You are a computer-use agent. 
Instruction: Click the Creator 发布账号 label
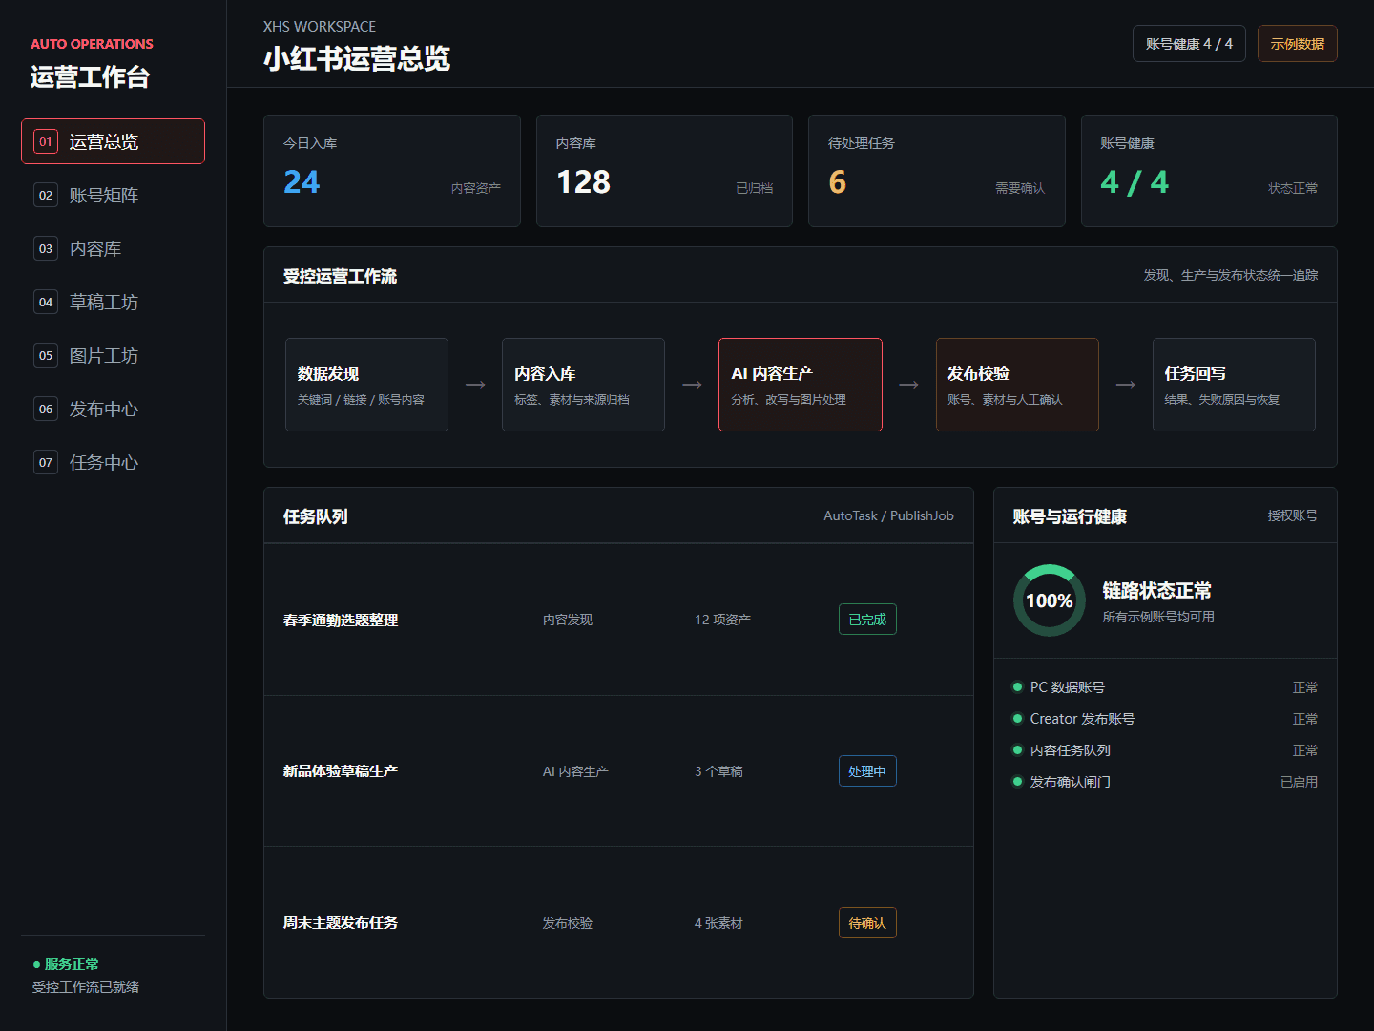1083,719
